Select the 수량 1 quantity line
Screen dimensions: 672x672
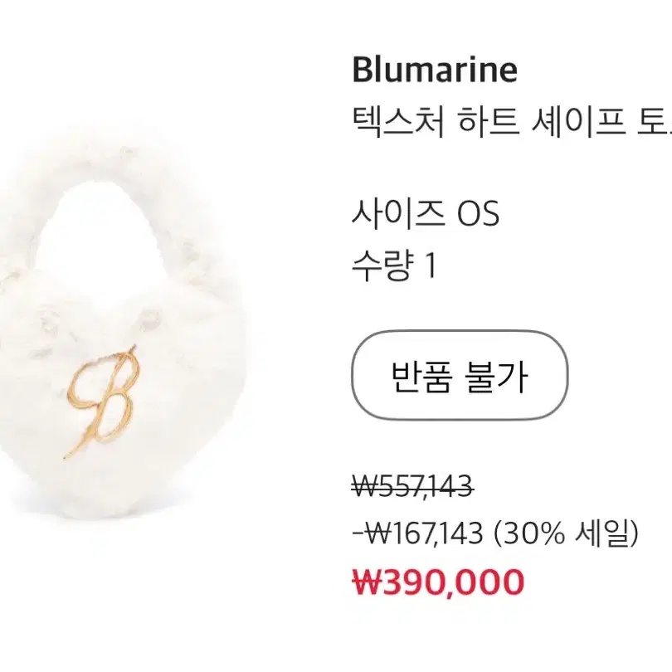click(394, 265)
